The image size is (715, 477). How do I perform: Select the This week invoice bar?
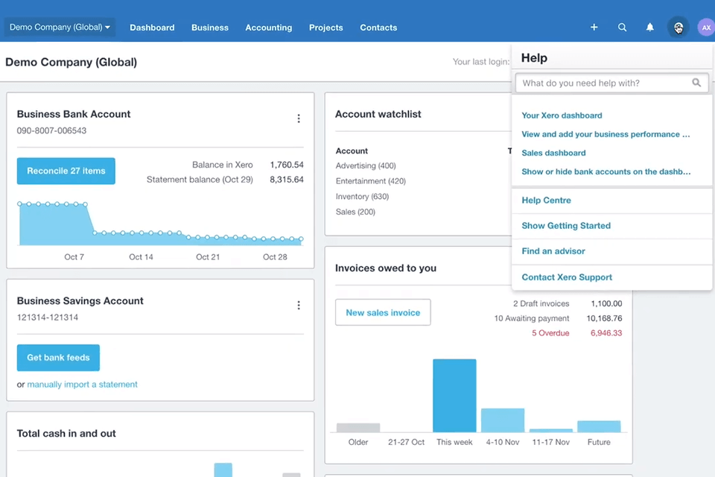tap(454, 395)
